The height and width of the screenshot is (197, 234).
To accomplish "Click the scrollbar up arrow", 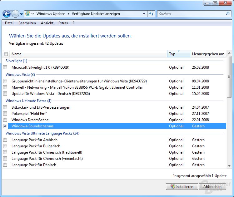I will [229, 53].
